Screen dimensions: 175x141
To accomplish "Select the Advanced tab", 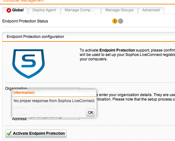I will click(151, 10).
